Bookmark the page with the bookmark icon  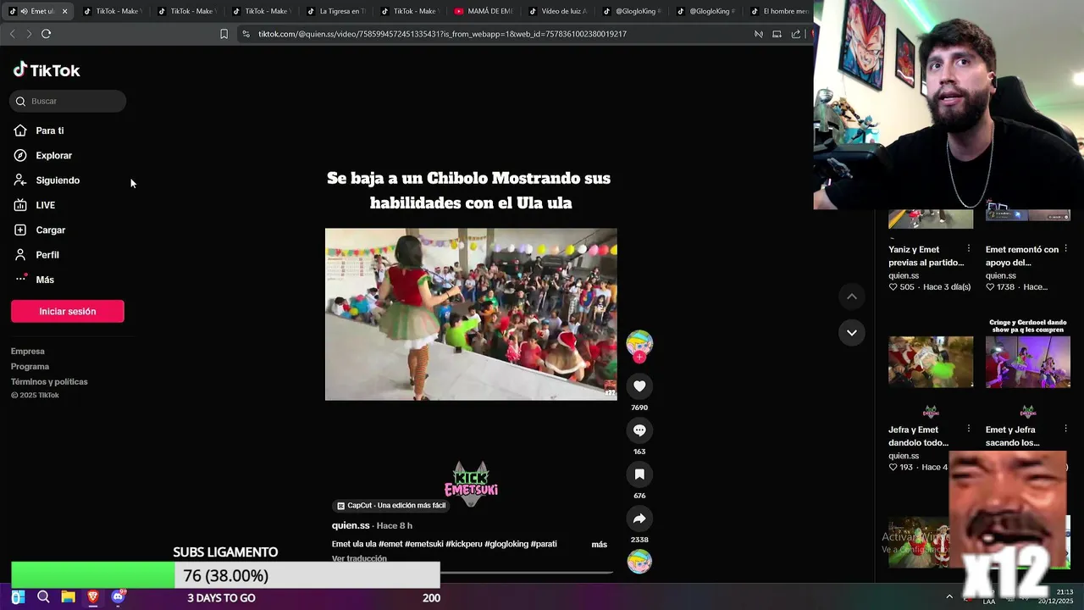224,34
